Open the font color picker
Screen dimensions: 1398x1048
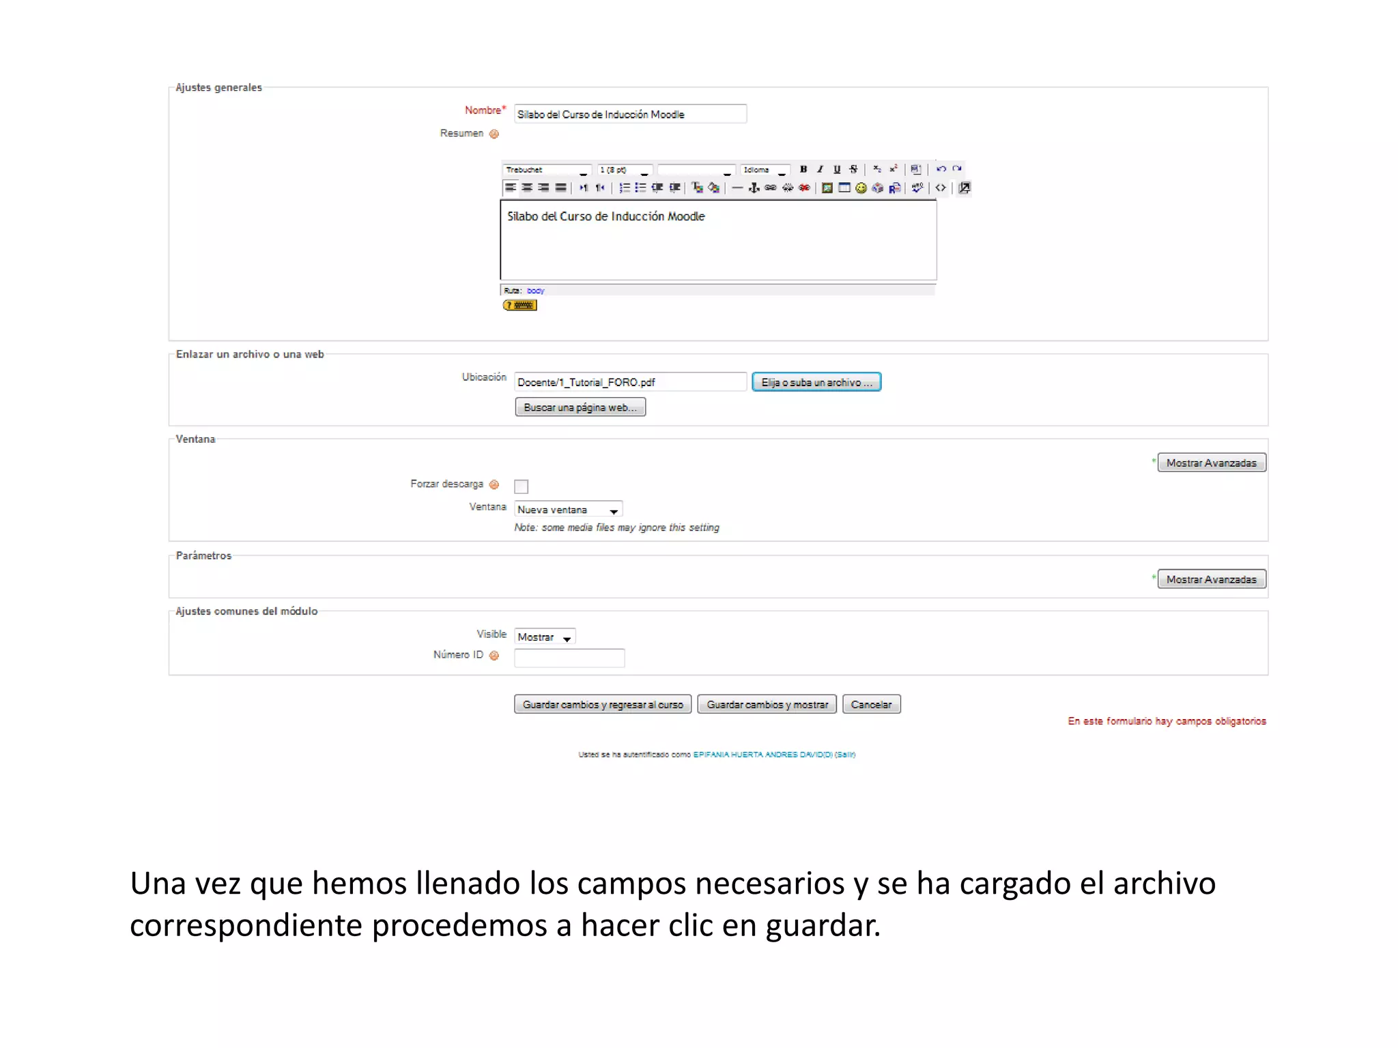pos(697,188)
